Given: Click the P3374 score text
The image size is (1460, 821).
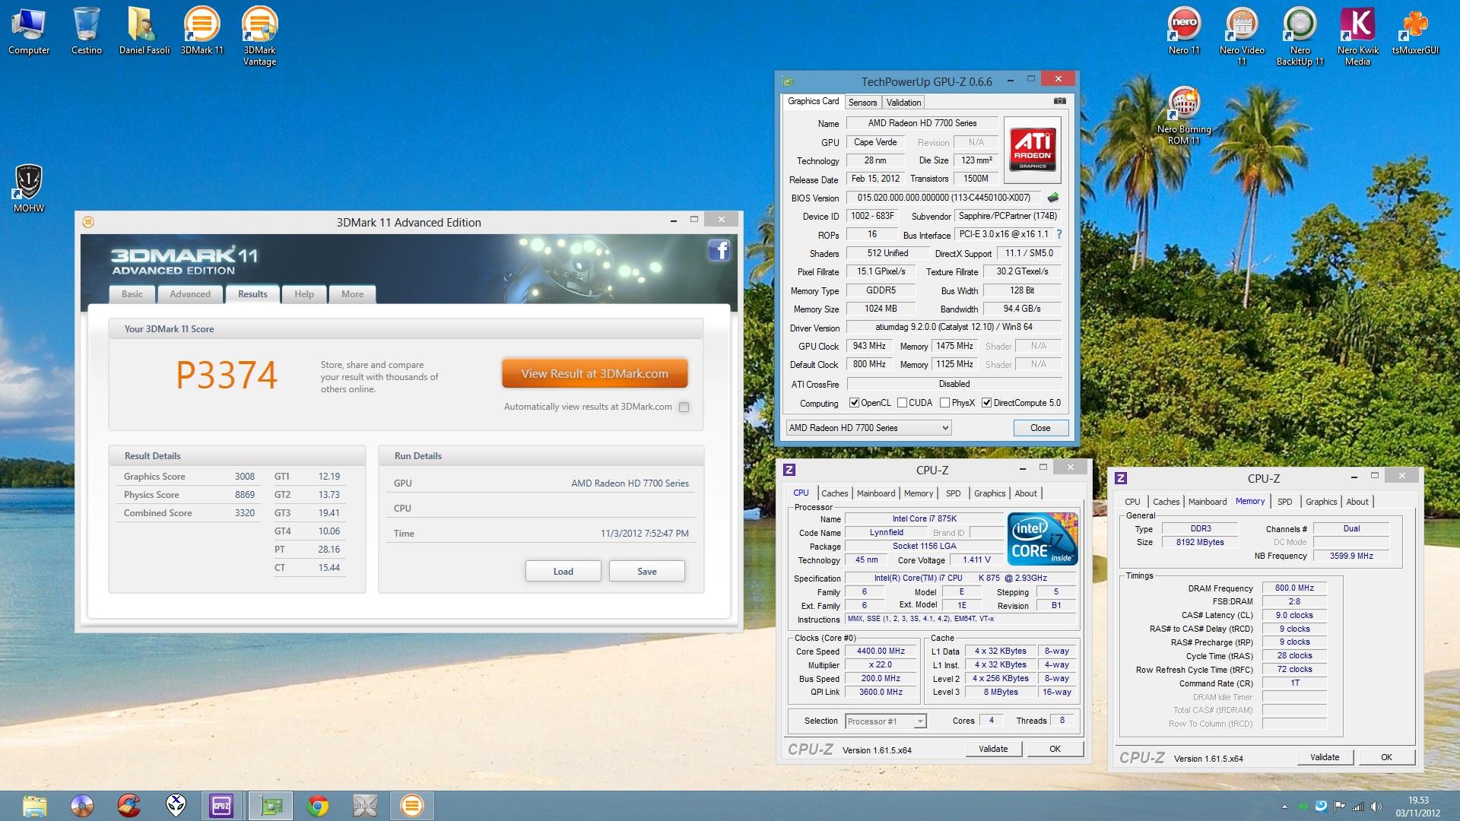Looking at the screenshot, I should pyautogui.click(x=227, y=374).
